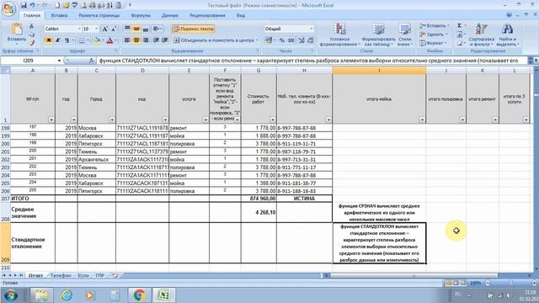Center text horizontally
The image size is (539, 303).
136,40
